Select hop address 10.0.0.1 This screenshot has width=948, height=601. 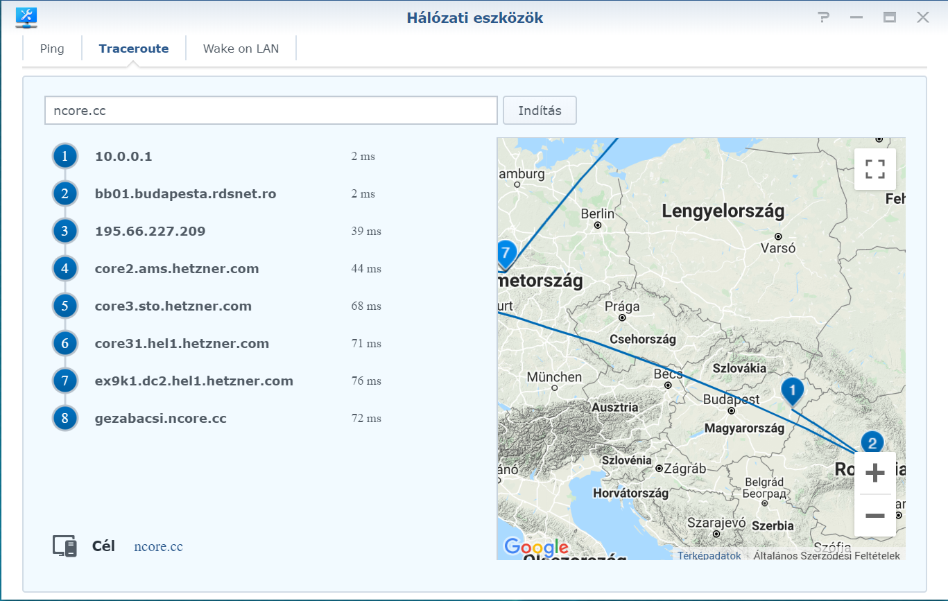pyautogui.click(x=123, y=157)
